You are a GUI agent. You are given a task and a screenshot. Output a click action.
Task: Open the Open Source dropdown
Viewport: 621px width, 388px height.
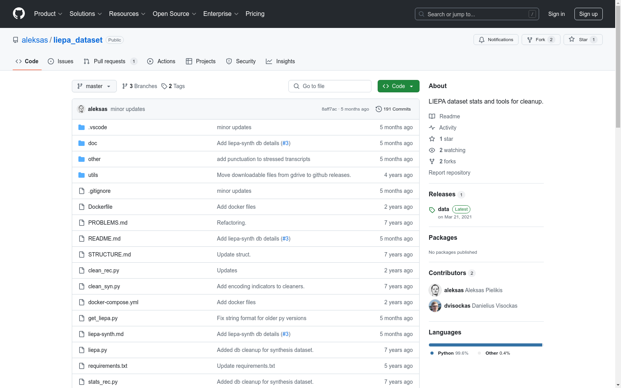(x=175, y=14)
